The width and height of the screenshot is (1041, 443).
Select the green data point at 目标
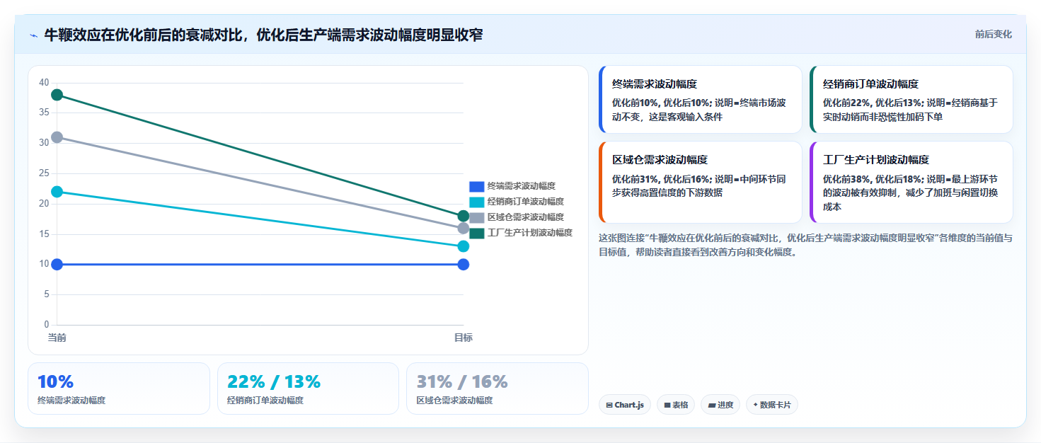coord(464,216)
